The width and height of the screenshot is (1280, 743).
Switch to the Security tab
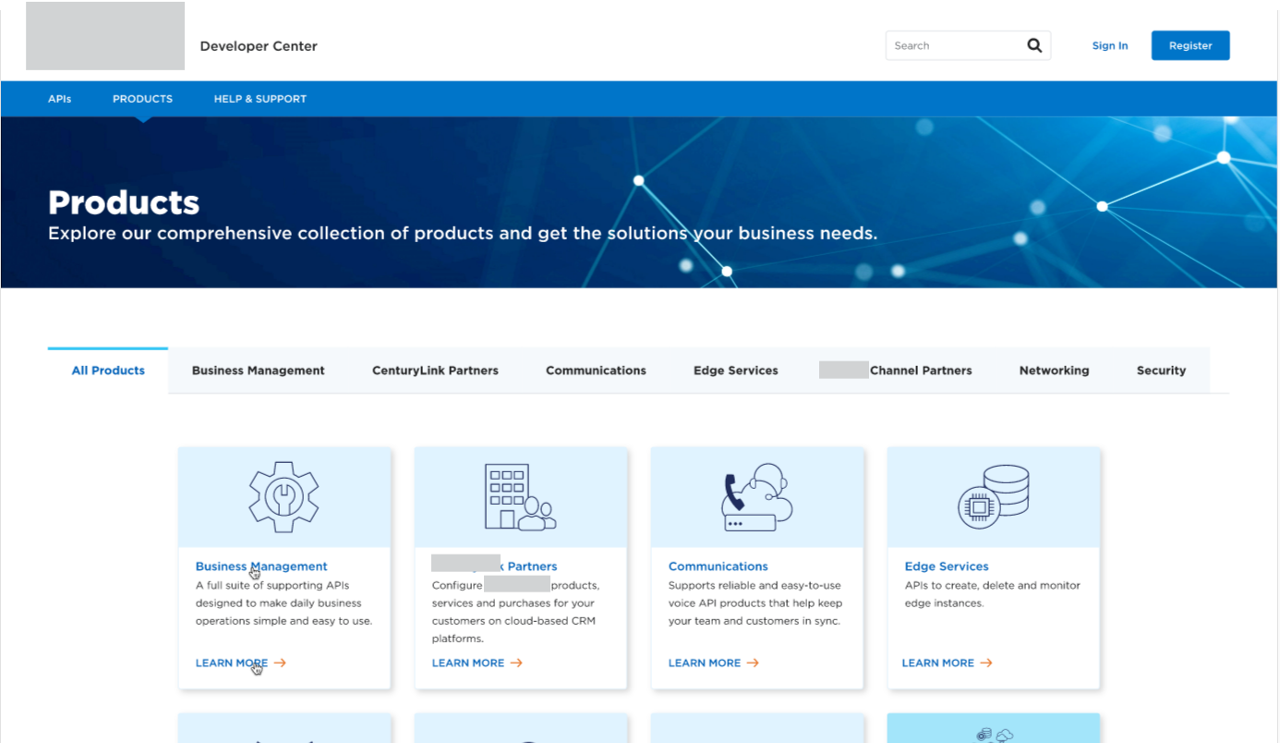(x=1161, y=371)
